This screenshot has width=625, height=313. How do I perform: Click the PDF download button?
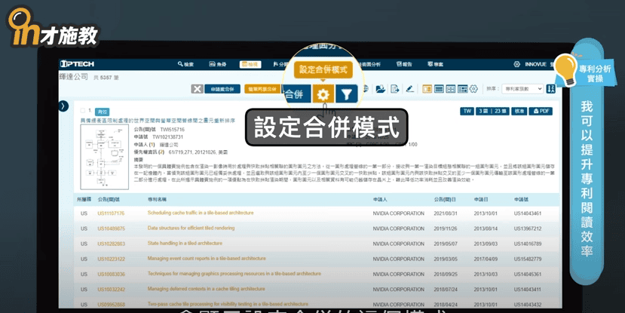(x=541, y=111)
